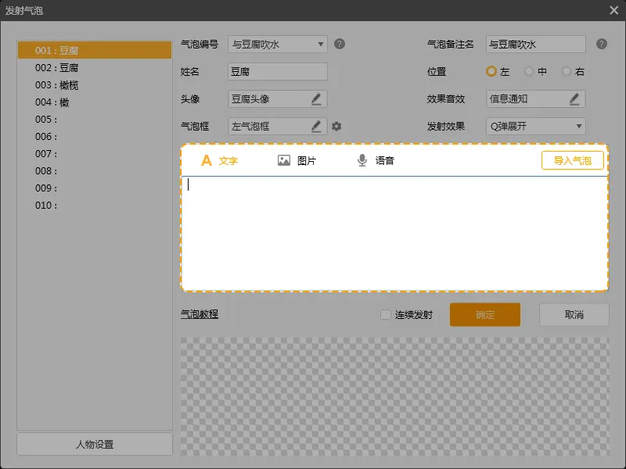Select 左 position radio button

click(x=491, y=72)
